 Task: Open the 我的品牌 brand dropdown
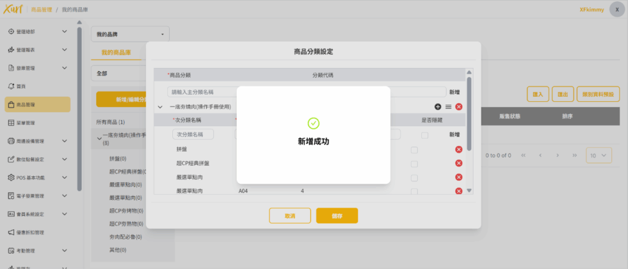tap(130, 34)
